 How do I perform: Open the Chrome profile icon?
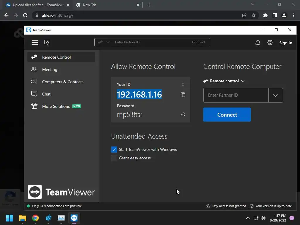click(284, 15)
